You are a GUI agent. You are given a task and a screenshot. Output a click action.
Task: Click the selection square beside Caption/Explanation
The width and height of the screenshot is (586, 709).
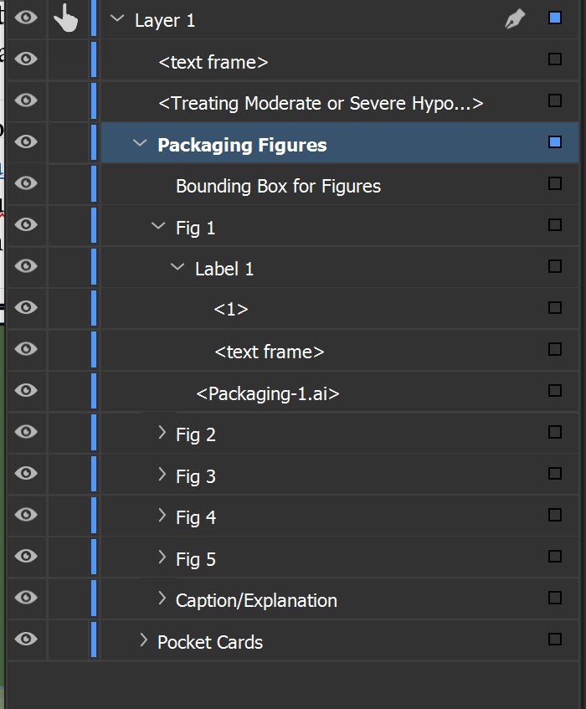554,598
